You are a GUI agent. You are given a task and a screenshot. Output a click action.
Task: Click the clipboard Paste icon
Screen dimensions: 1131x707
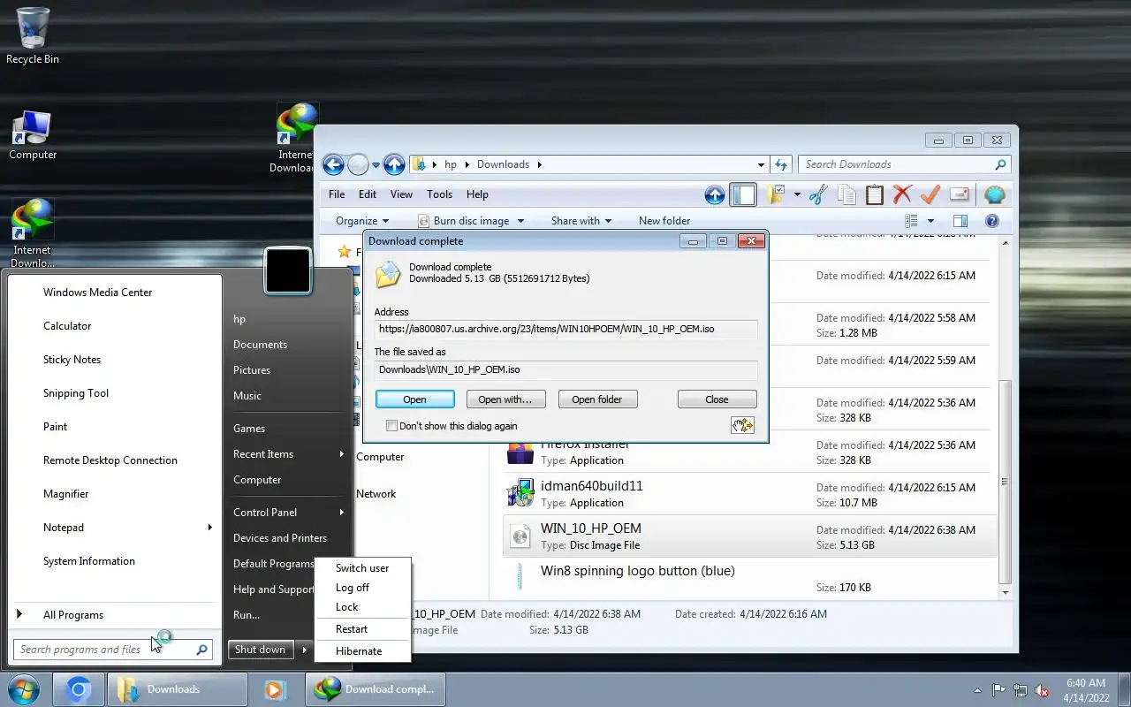(x=875, y=194)
